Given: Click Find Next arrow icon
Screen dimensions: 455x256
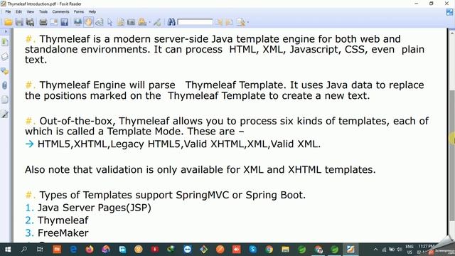Looking at the screenshot, I should click(x=230, y=22).
